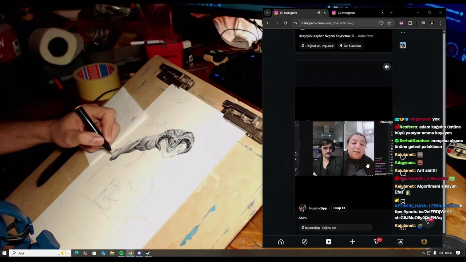Bookmark this page with the star
The height and width of the screenshot is (262, 466).
coord(389,23)
